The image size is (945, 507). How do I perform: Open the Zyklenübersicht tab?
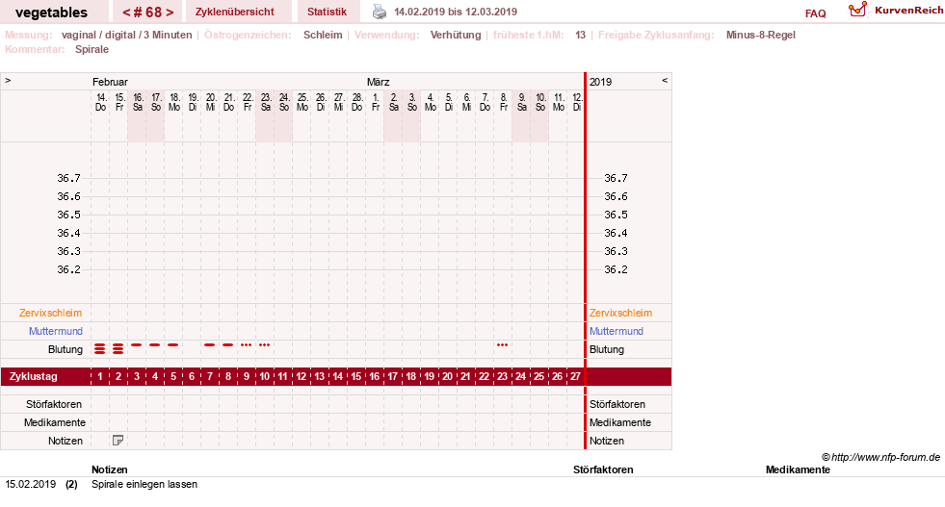[234, 12]
